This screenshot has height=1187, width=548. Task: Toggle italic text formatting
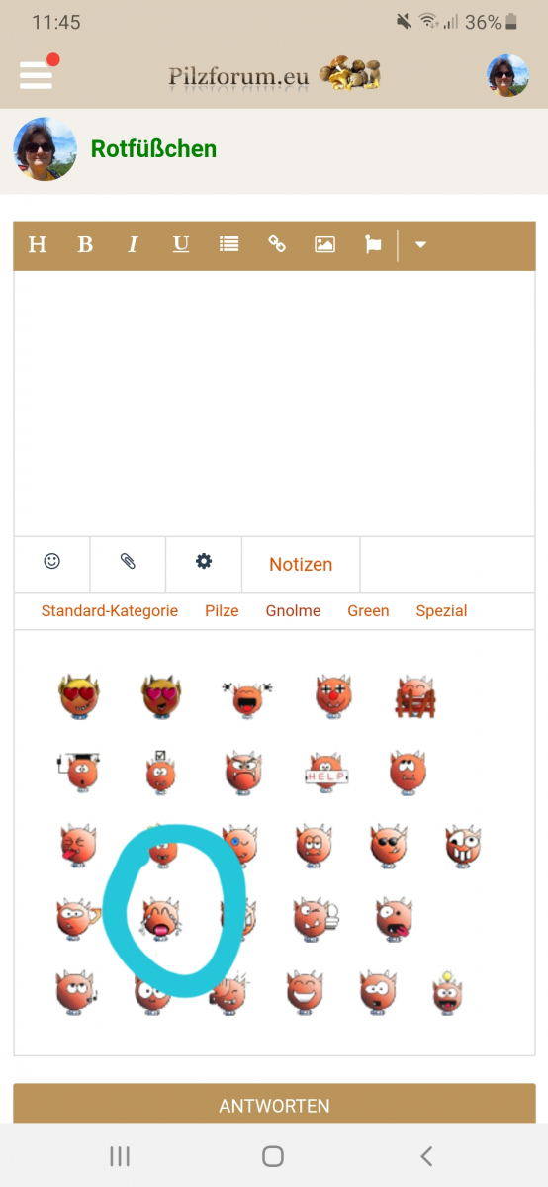click(x=133, y=244)
